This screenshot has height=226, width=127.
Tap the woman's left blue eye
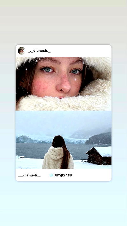coord(48,70)
